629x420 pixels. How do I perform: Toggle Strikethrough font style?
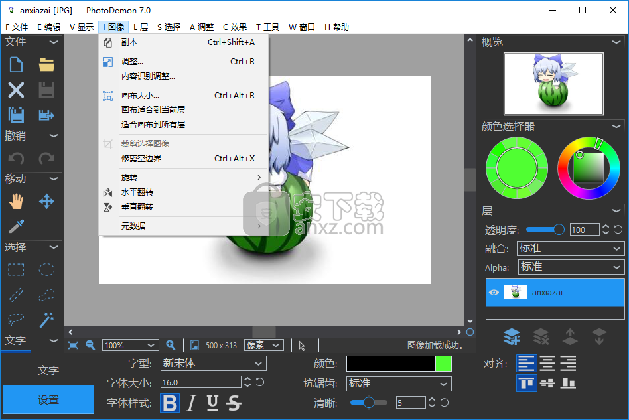click(x=234, y=403)
